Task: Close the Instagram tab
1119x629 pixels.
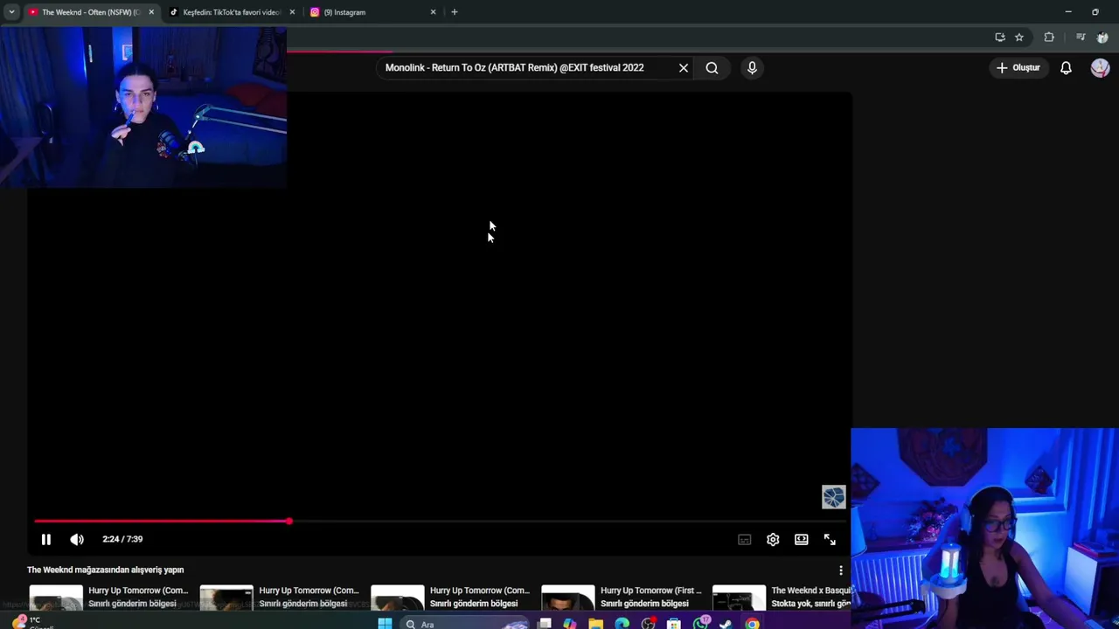Action: click(433, 12)
